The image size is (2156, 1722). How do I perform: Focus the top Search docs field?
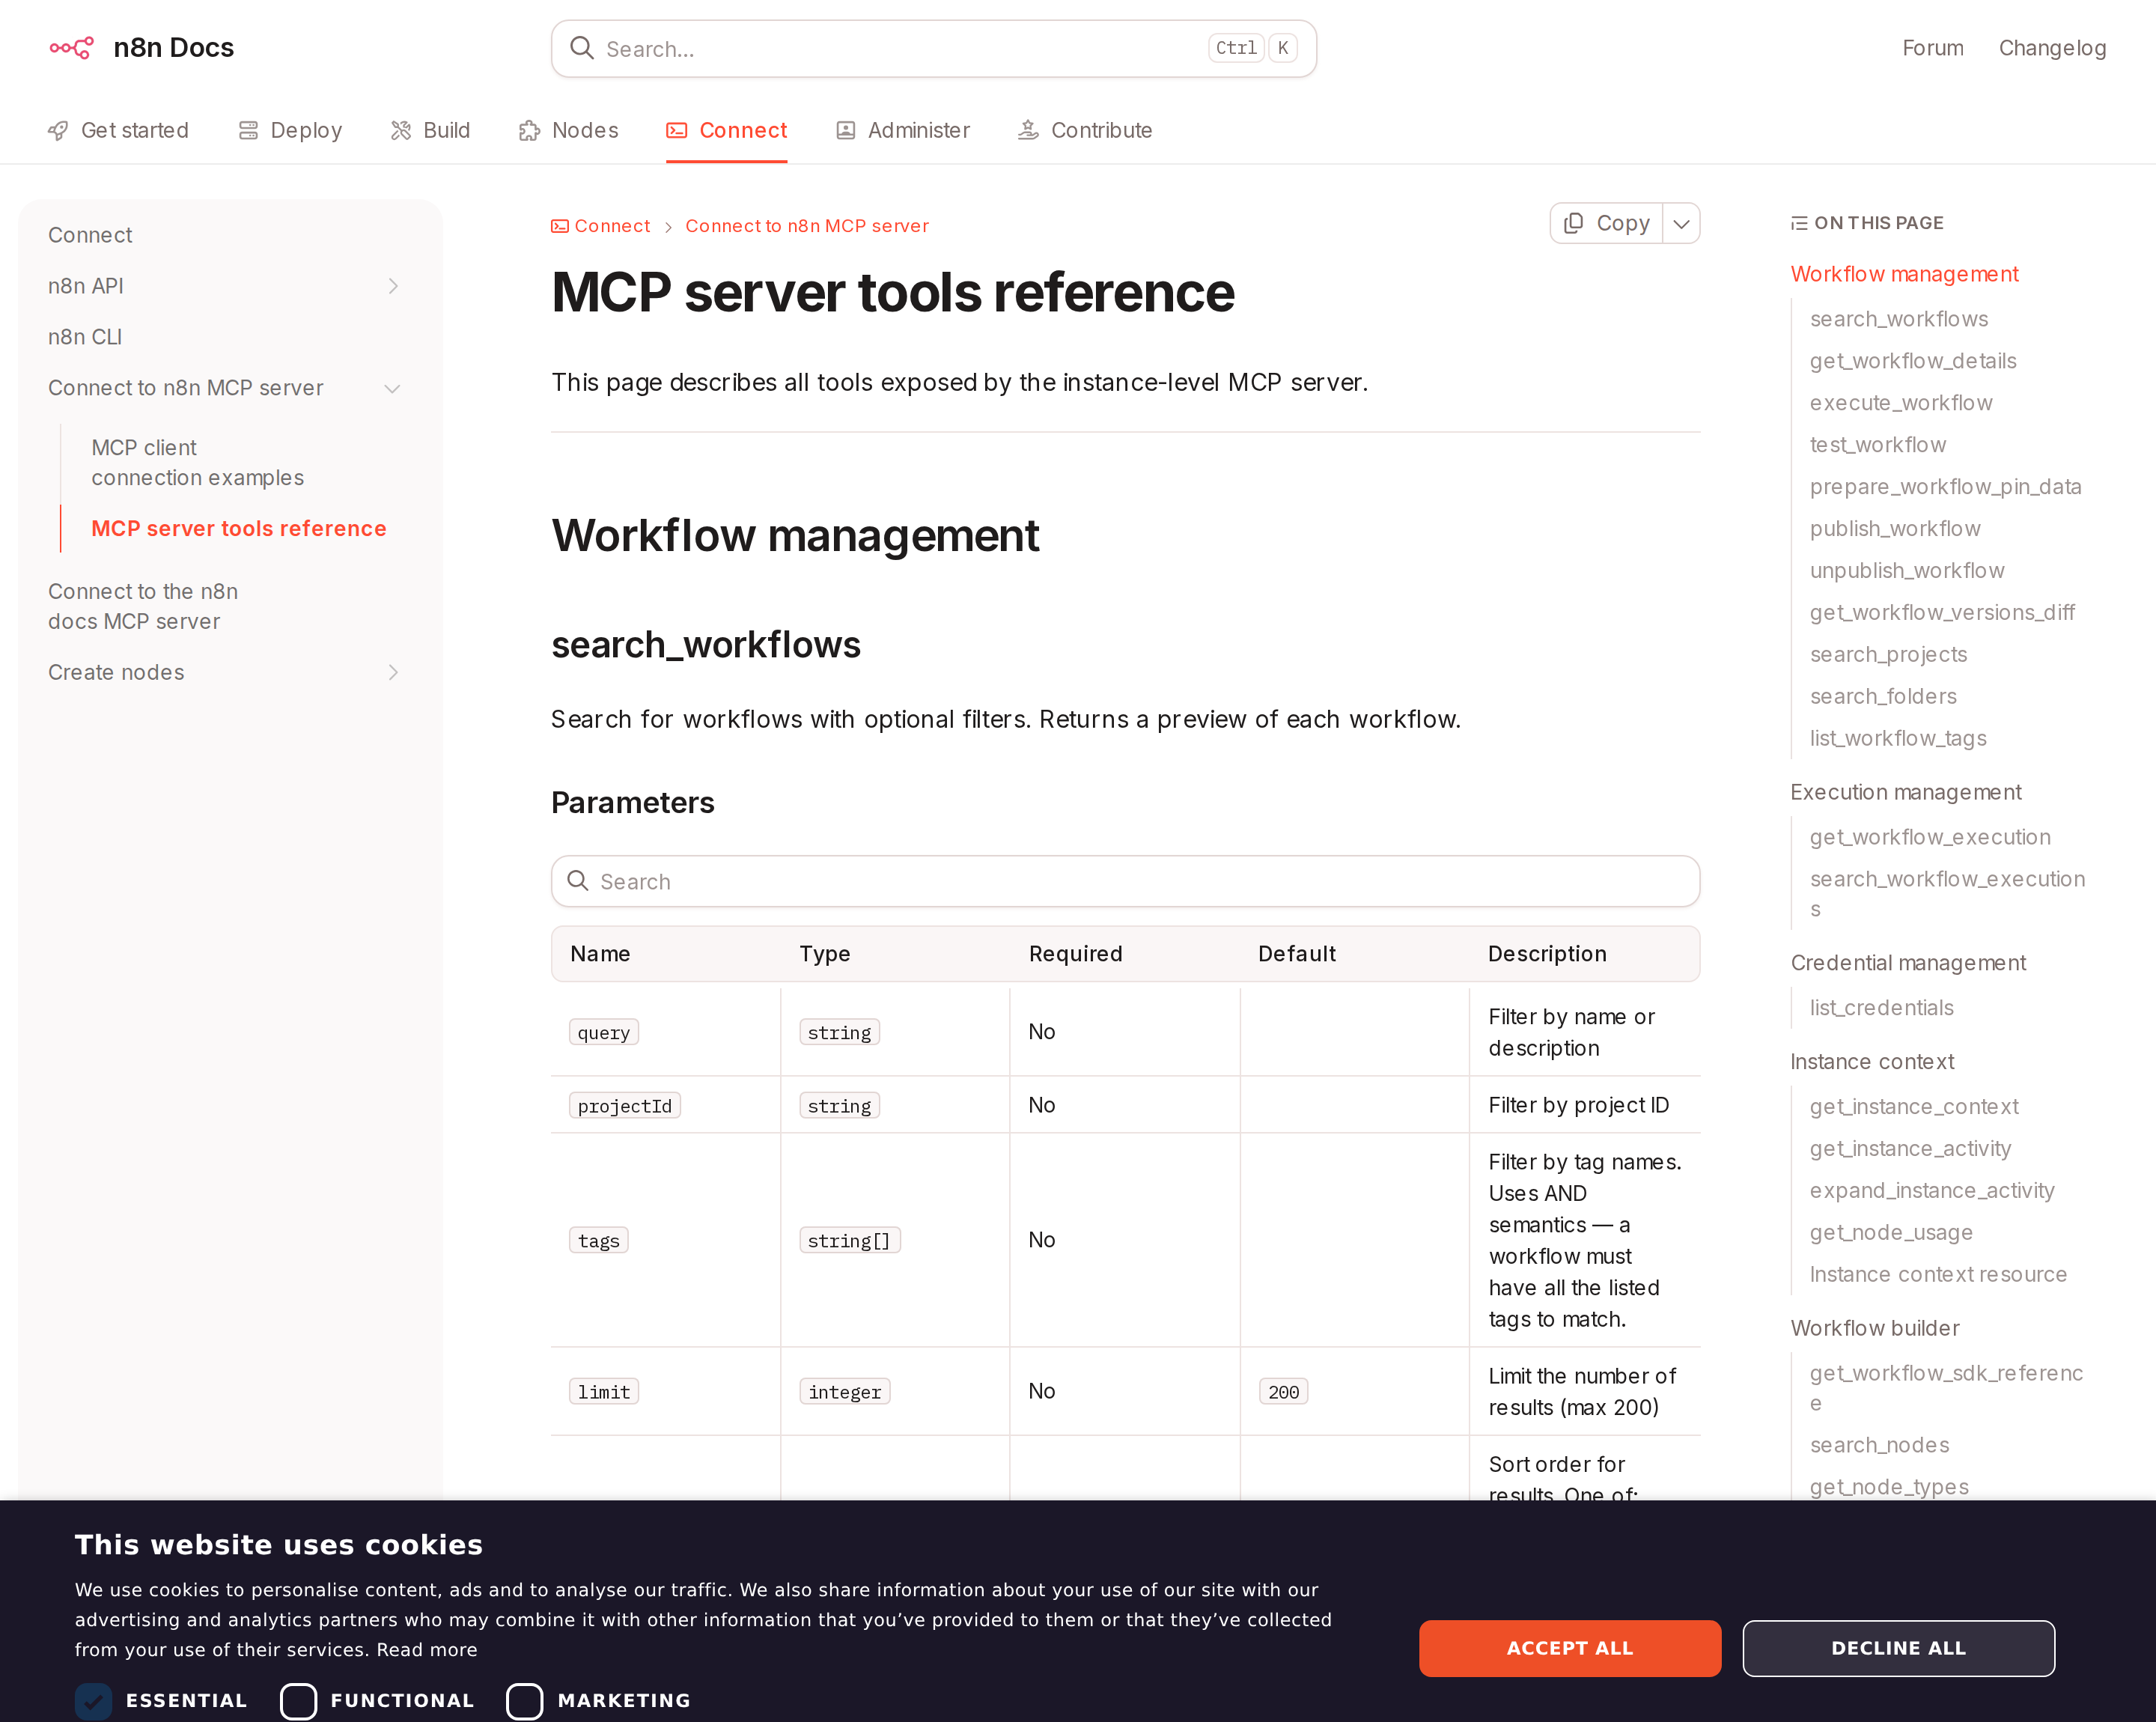[x=933, y=48]
